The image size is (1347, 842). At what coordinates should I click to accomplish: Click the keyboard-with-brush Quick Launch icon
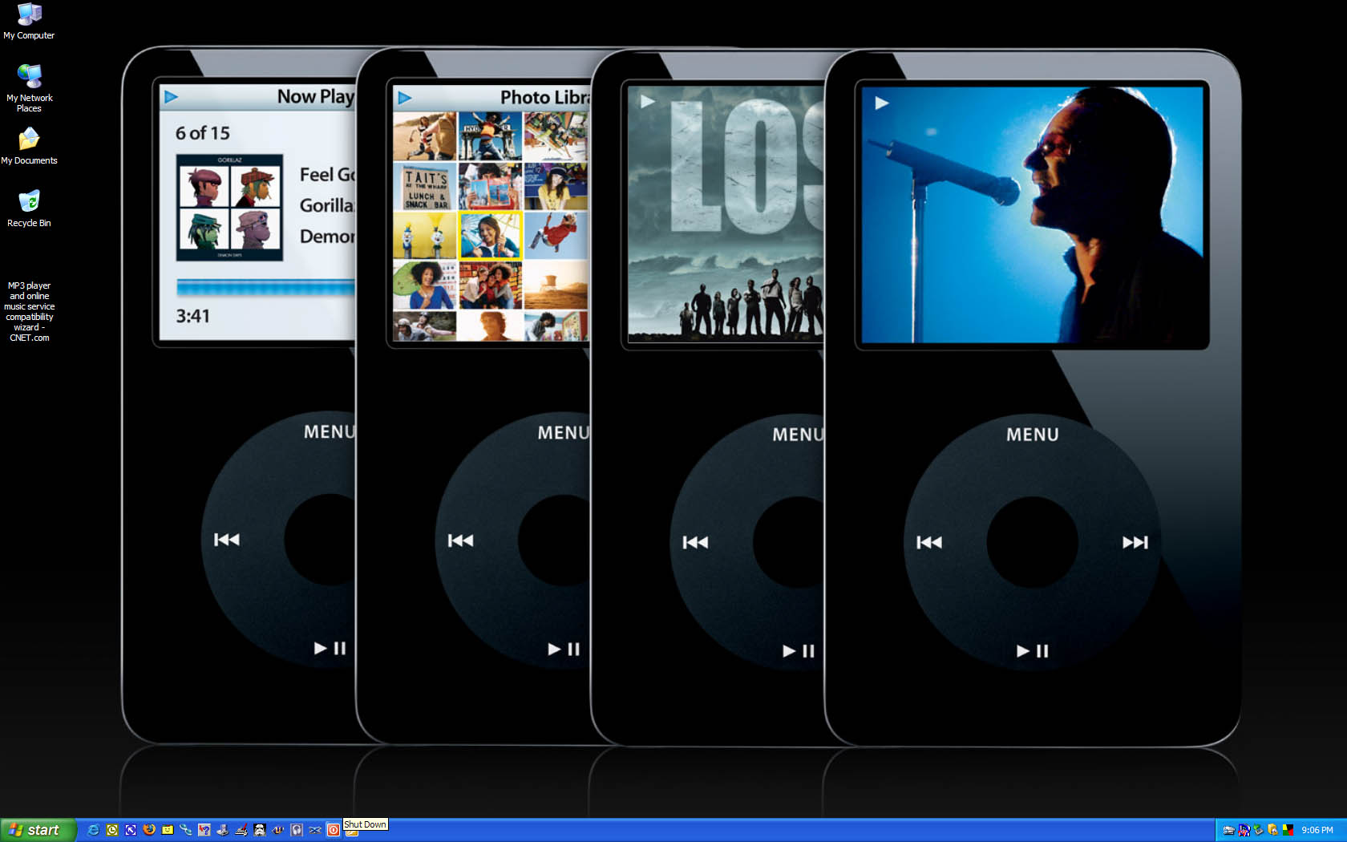[241, 830]
